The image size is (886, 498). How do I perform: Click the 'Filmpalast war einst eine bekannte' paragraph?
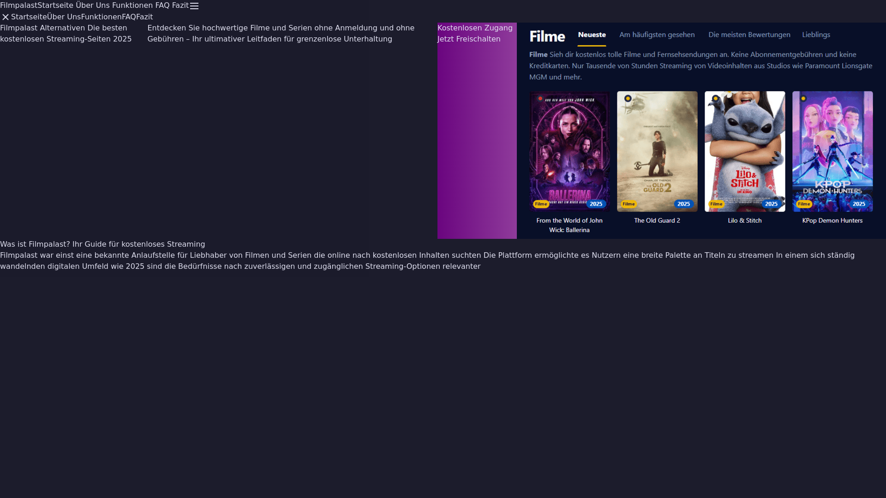click(x=427, y=261)
